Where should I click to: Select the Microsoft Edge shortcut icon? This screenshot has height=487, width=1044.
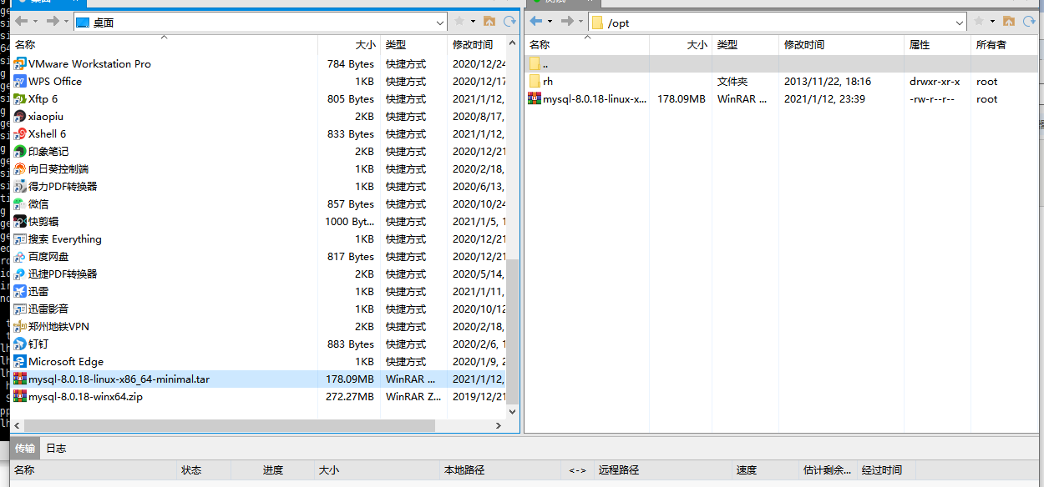pos(20,361)
